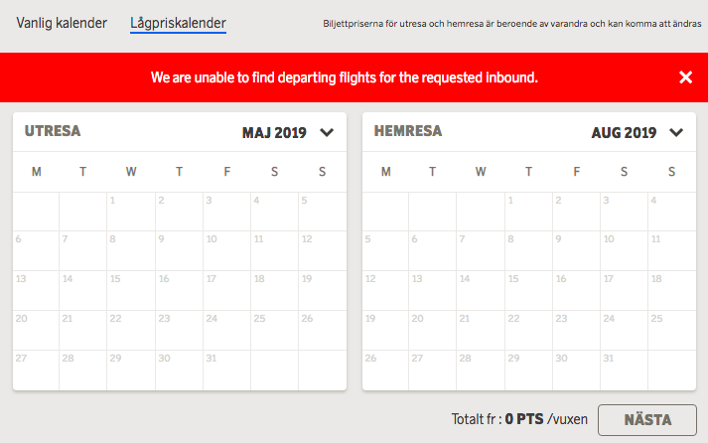Viewport: 708px width, 443px height.
Task: Choose August 26 in the Hemresa calendar
Action: [384, 369]
